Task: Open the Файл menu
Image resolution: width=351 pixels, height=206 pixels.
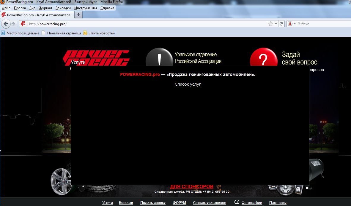Action: pyautogui.click(x=6, y=8)
